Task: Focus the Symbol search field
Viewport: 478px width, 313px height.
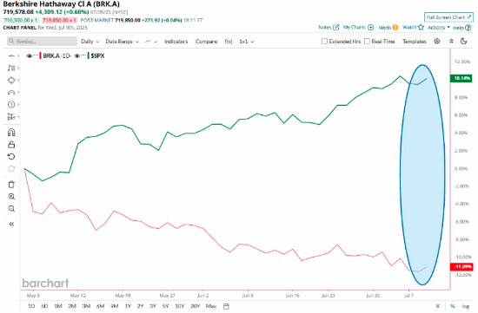Action: pyautogui.click(x=42, y=41)
